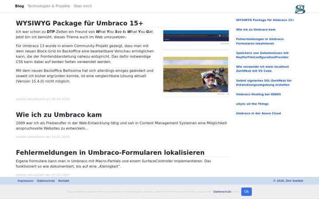
Task: Open the Impressum footer link
Action: tap(25, 181)
